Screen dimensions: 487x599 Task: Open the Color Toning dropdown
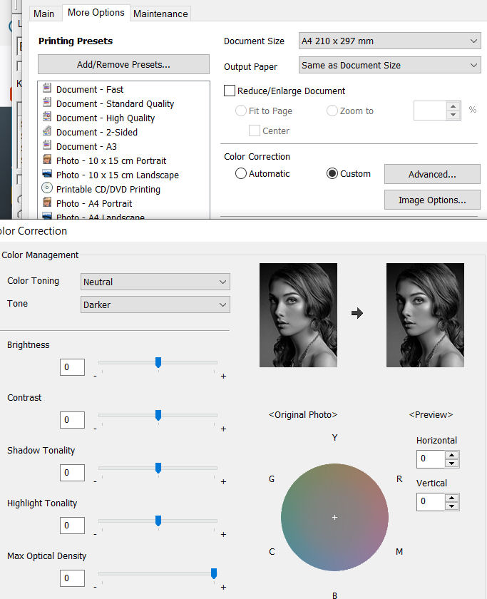[x=155, y=282]
